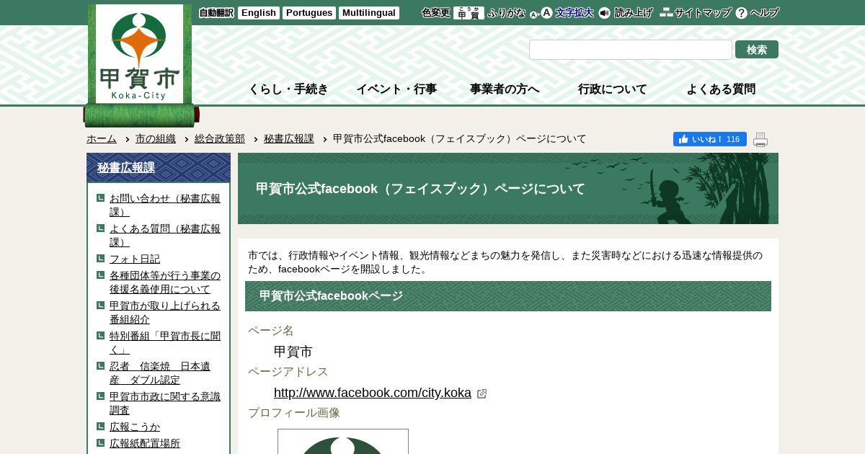The image size is (865, 454).
Task: Open 広報こうか link
Action: point(135,427)
